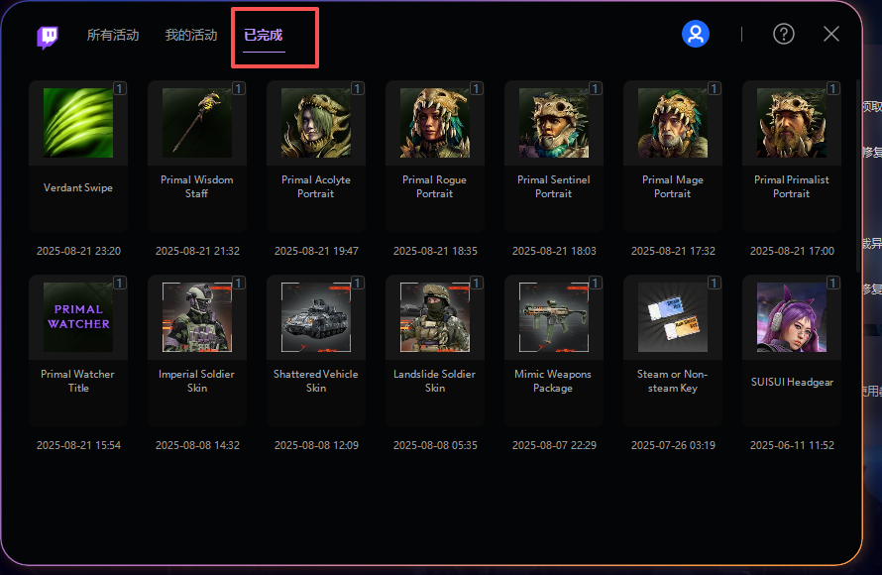This screenshot has height=575, width=882.
Task: Select the Verdant Swipe reward image
Action: (78, 123)
